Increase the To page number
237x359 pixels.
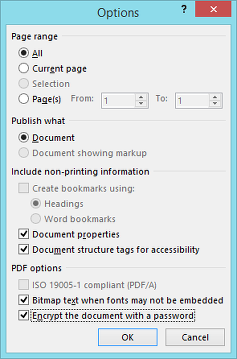pos(215,97)
